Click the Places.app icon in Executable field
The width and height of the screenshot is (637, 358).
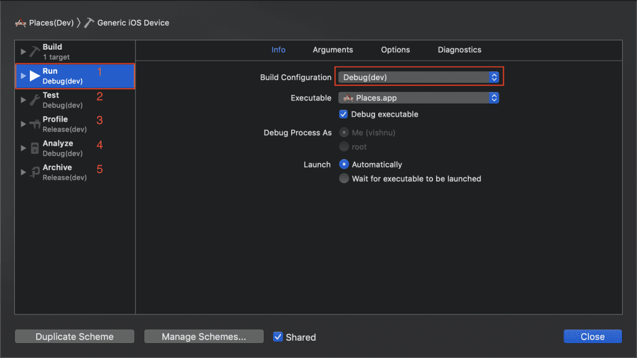point(348,98)
